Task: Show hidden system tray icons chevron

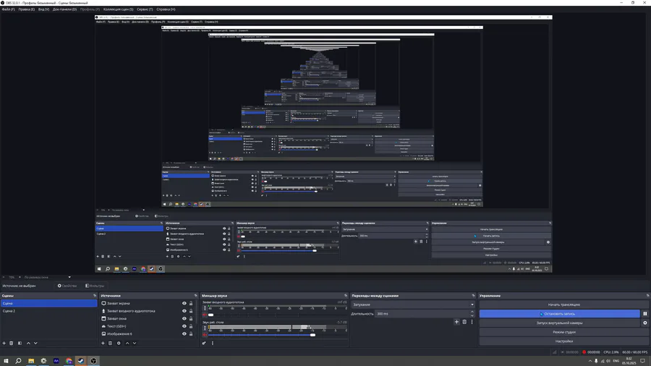Action: click(x=590, y=361)
